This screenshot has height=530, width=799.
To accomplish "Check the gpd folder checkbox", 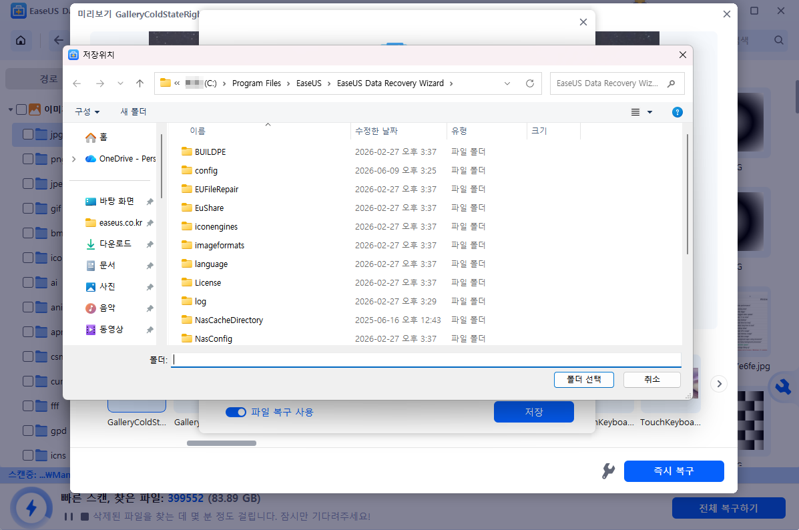I will click(x=28, y=431).
